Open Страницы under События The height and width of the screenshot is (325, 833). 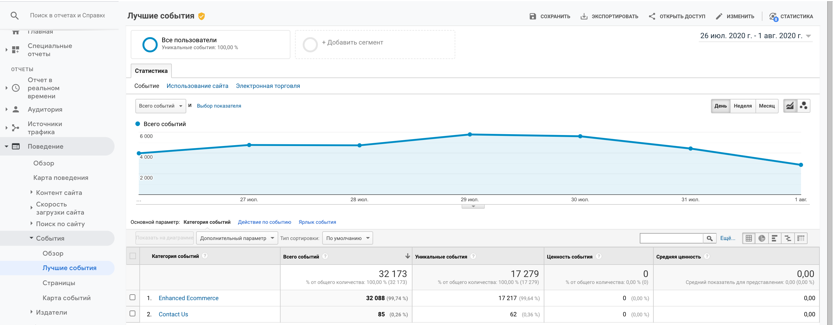pyautogui.click(x=59, y=283)
